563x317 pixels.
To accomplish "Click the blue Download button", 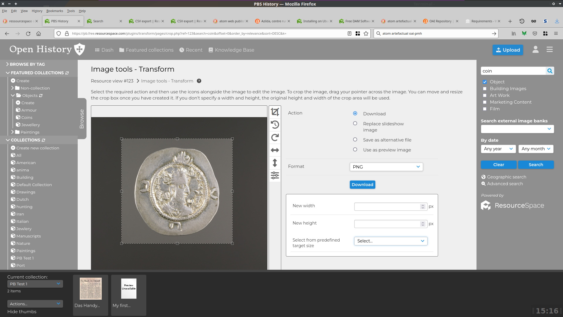I will pyautogui.click(x=362, y=185).
